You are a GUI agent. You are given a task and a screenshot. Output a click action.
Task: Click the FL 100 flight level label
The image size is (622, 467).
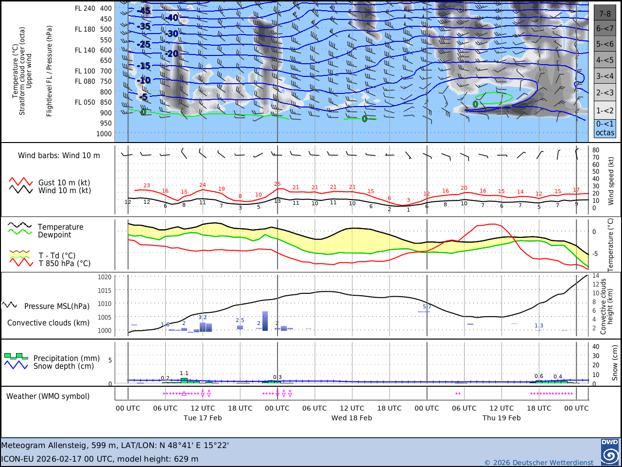[x=85, y=71]
